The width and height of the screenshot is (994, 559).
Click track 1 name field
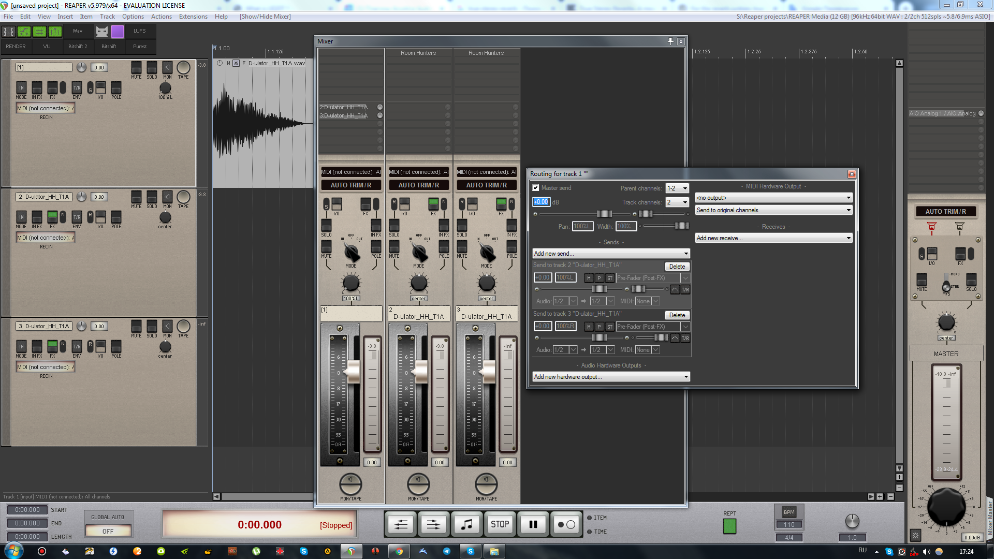(44, 67)
